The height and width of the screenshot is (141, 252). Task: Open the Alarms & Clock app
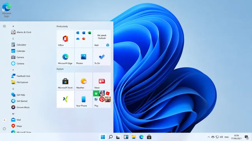coord(21,32)
